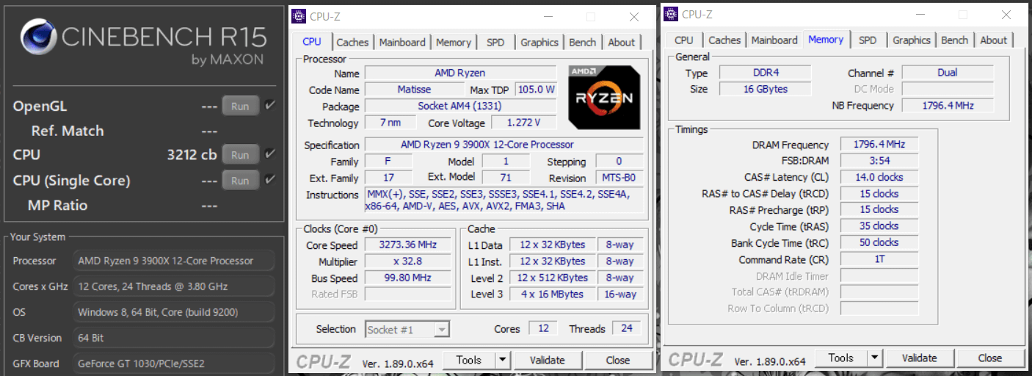This screenshot has height=376, width=1032.
Task: Click the CPU score 3212 cb
Action: point(192,155)
